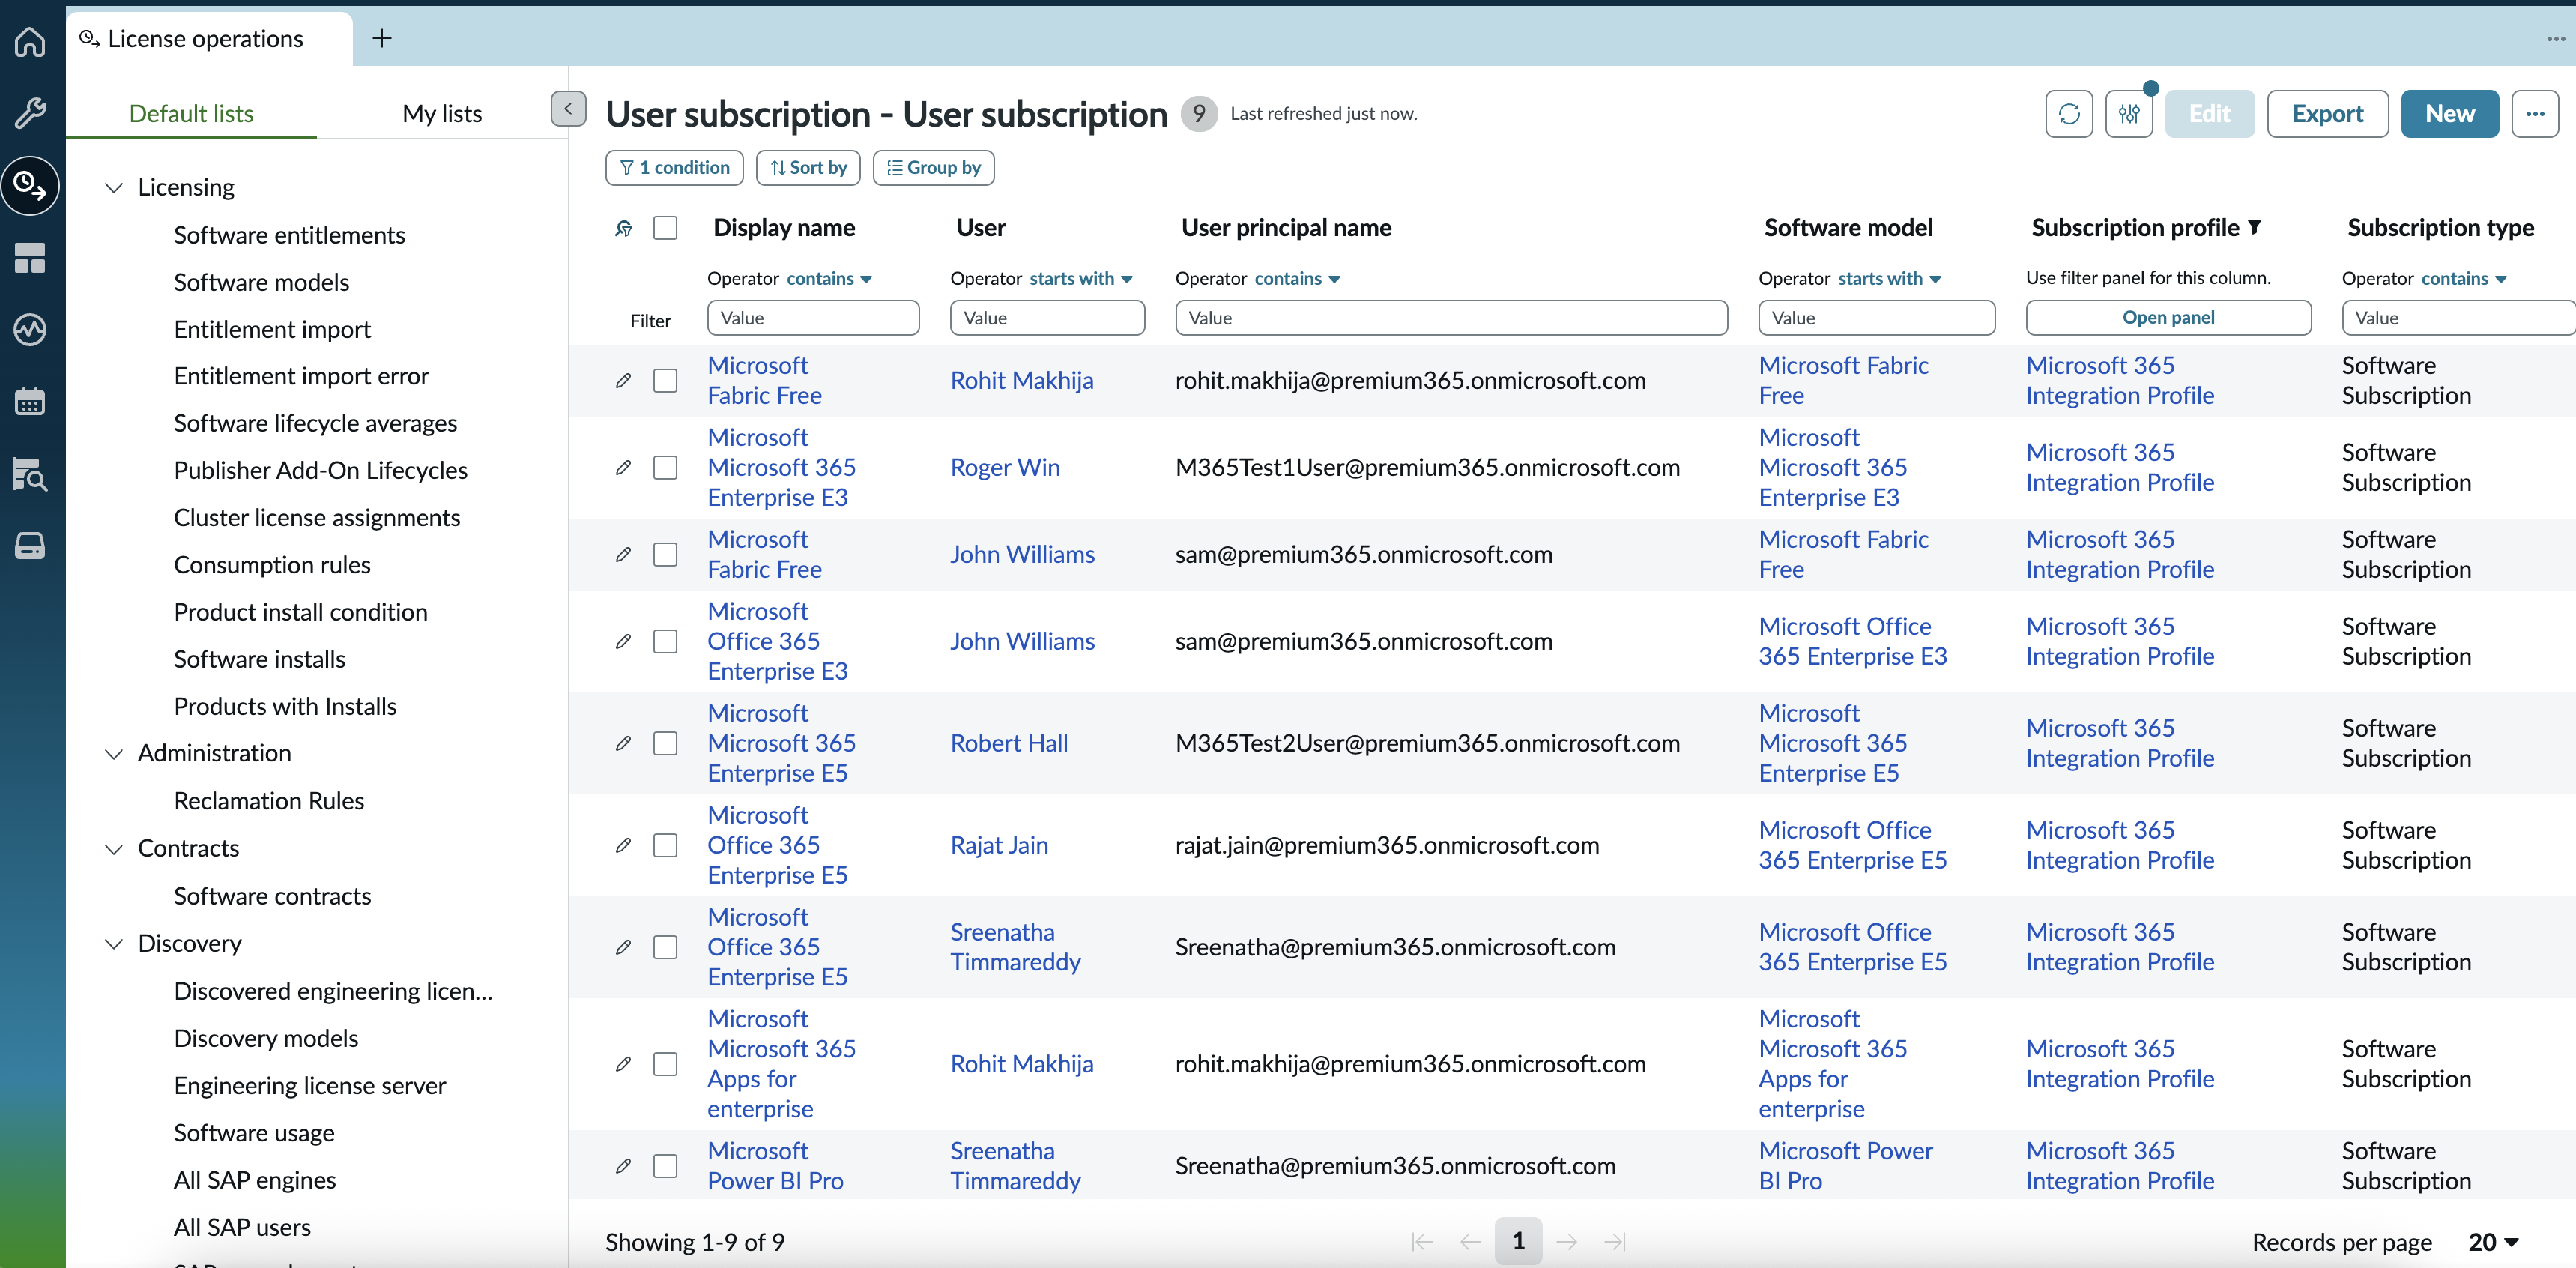Select Sreenatha Office 365 E5 row checkbox
The height and width of the screenshot is (1268, 2576).
point(665,947)
